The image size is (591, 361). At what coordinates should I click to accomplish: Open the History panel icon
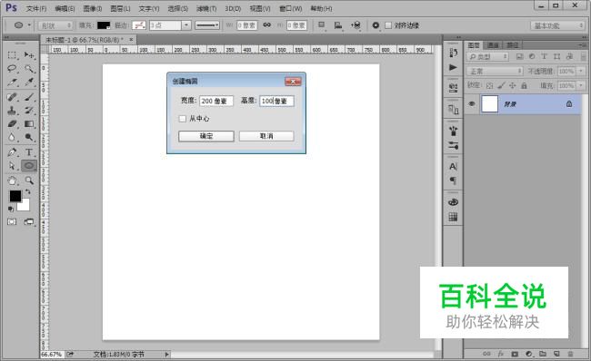[x=453, y=53]
